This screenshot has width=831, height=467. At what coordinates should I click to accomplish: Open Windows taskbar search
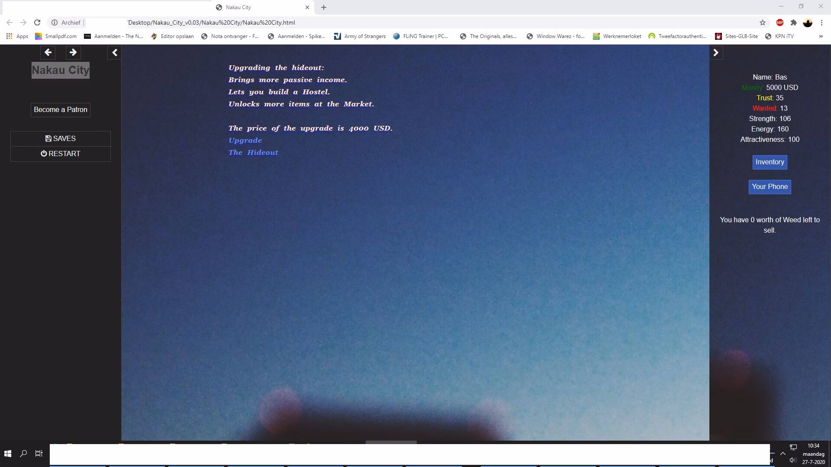[x=23, y=454]
